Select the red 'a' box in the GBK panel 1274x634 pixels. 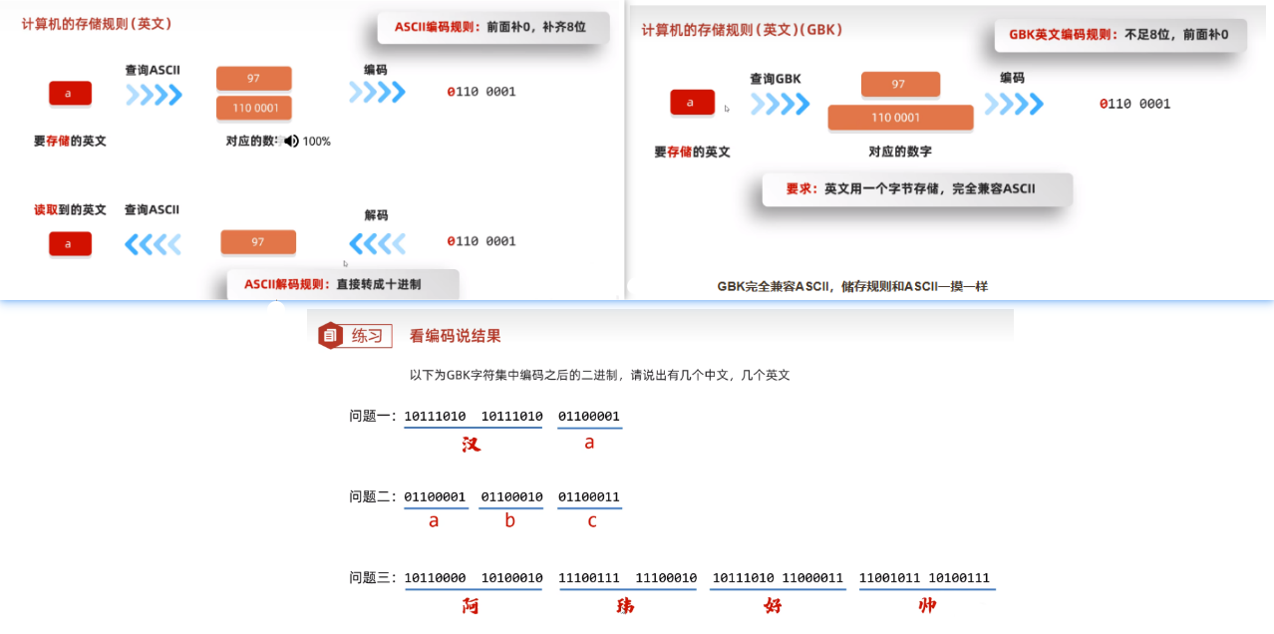(692, 102)
